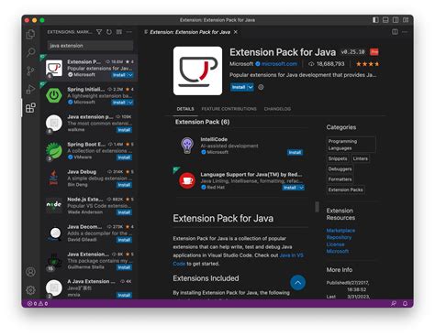Image resolution: width=435 pixels, height=336 pixels.
Task: Open the Run and Debug view
Action: click(30, 89)
